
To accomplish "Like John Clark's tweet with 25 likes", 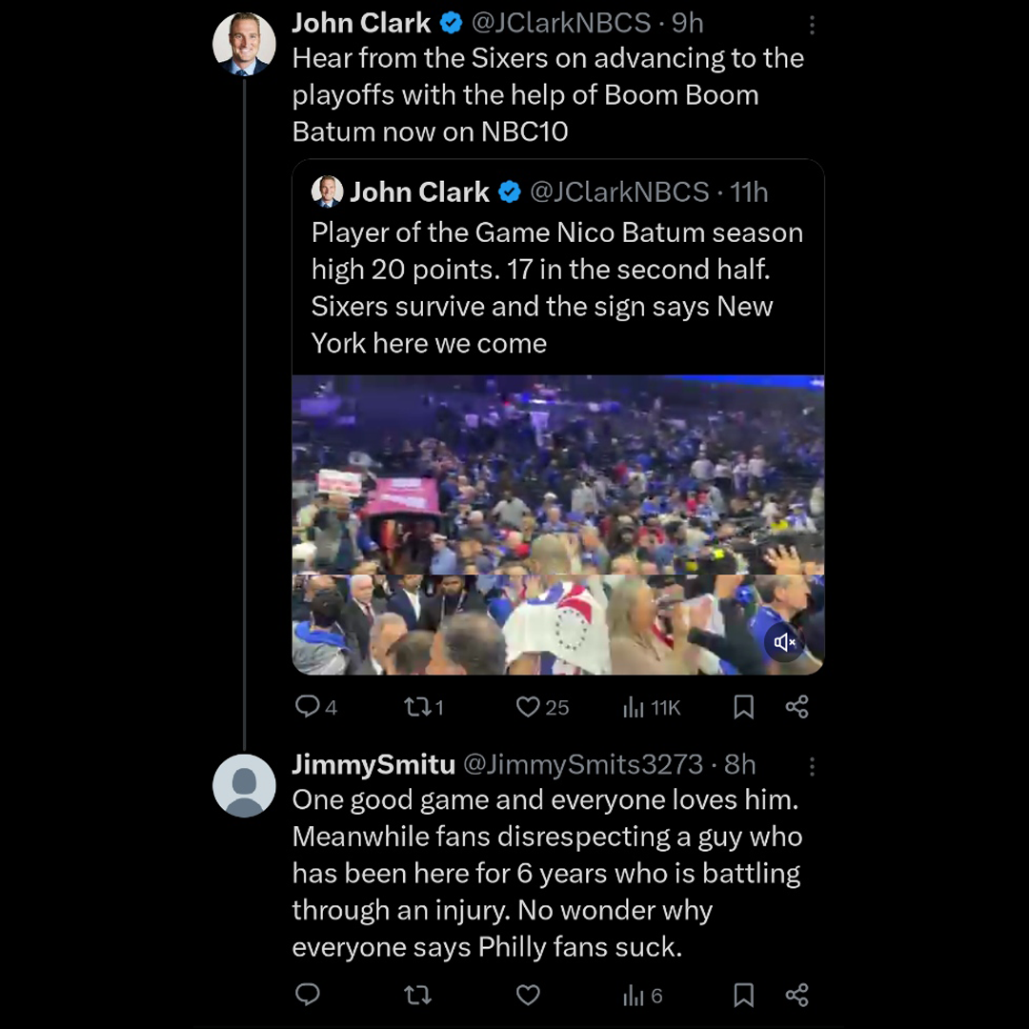I will click(x=528, y=706).
